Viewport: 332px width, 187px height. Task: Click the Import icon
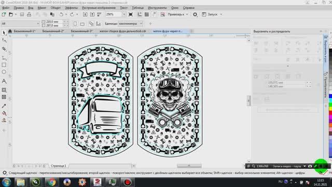pos(85,15)
